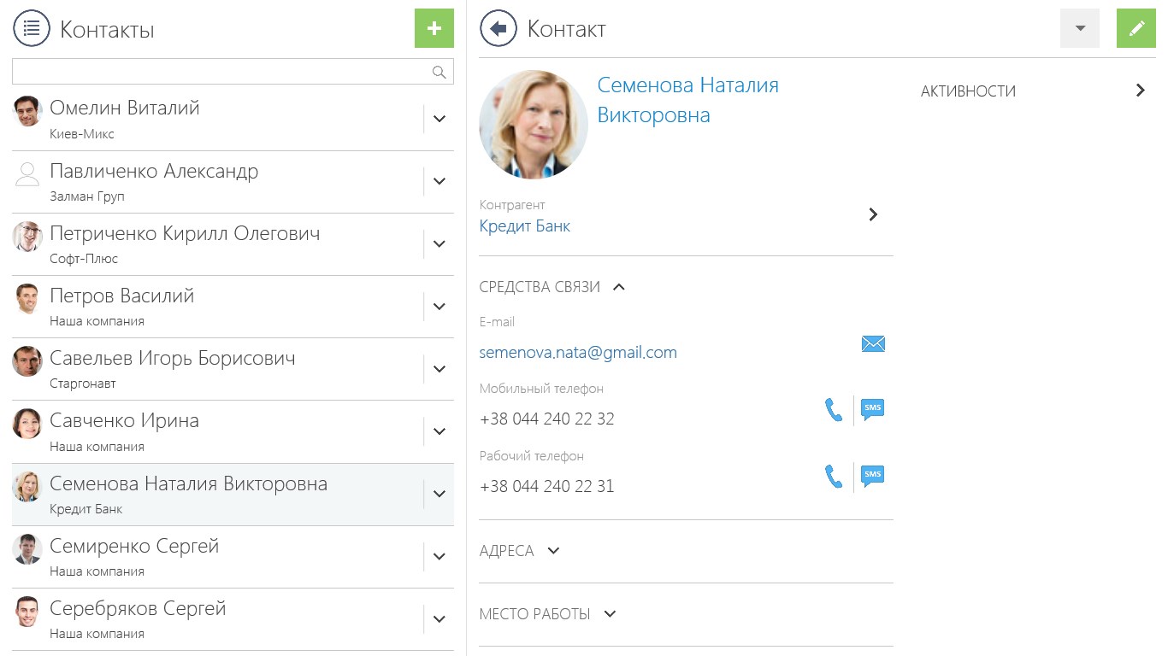The width and height of the screenshot is (1168, 656).
Task: Tap the back arrow on the Контакт page
Action: click(498, 28)
